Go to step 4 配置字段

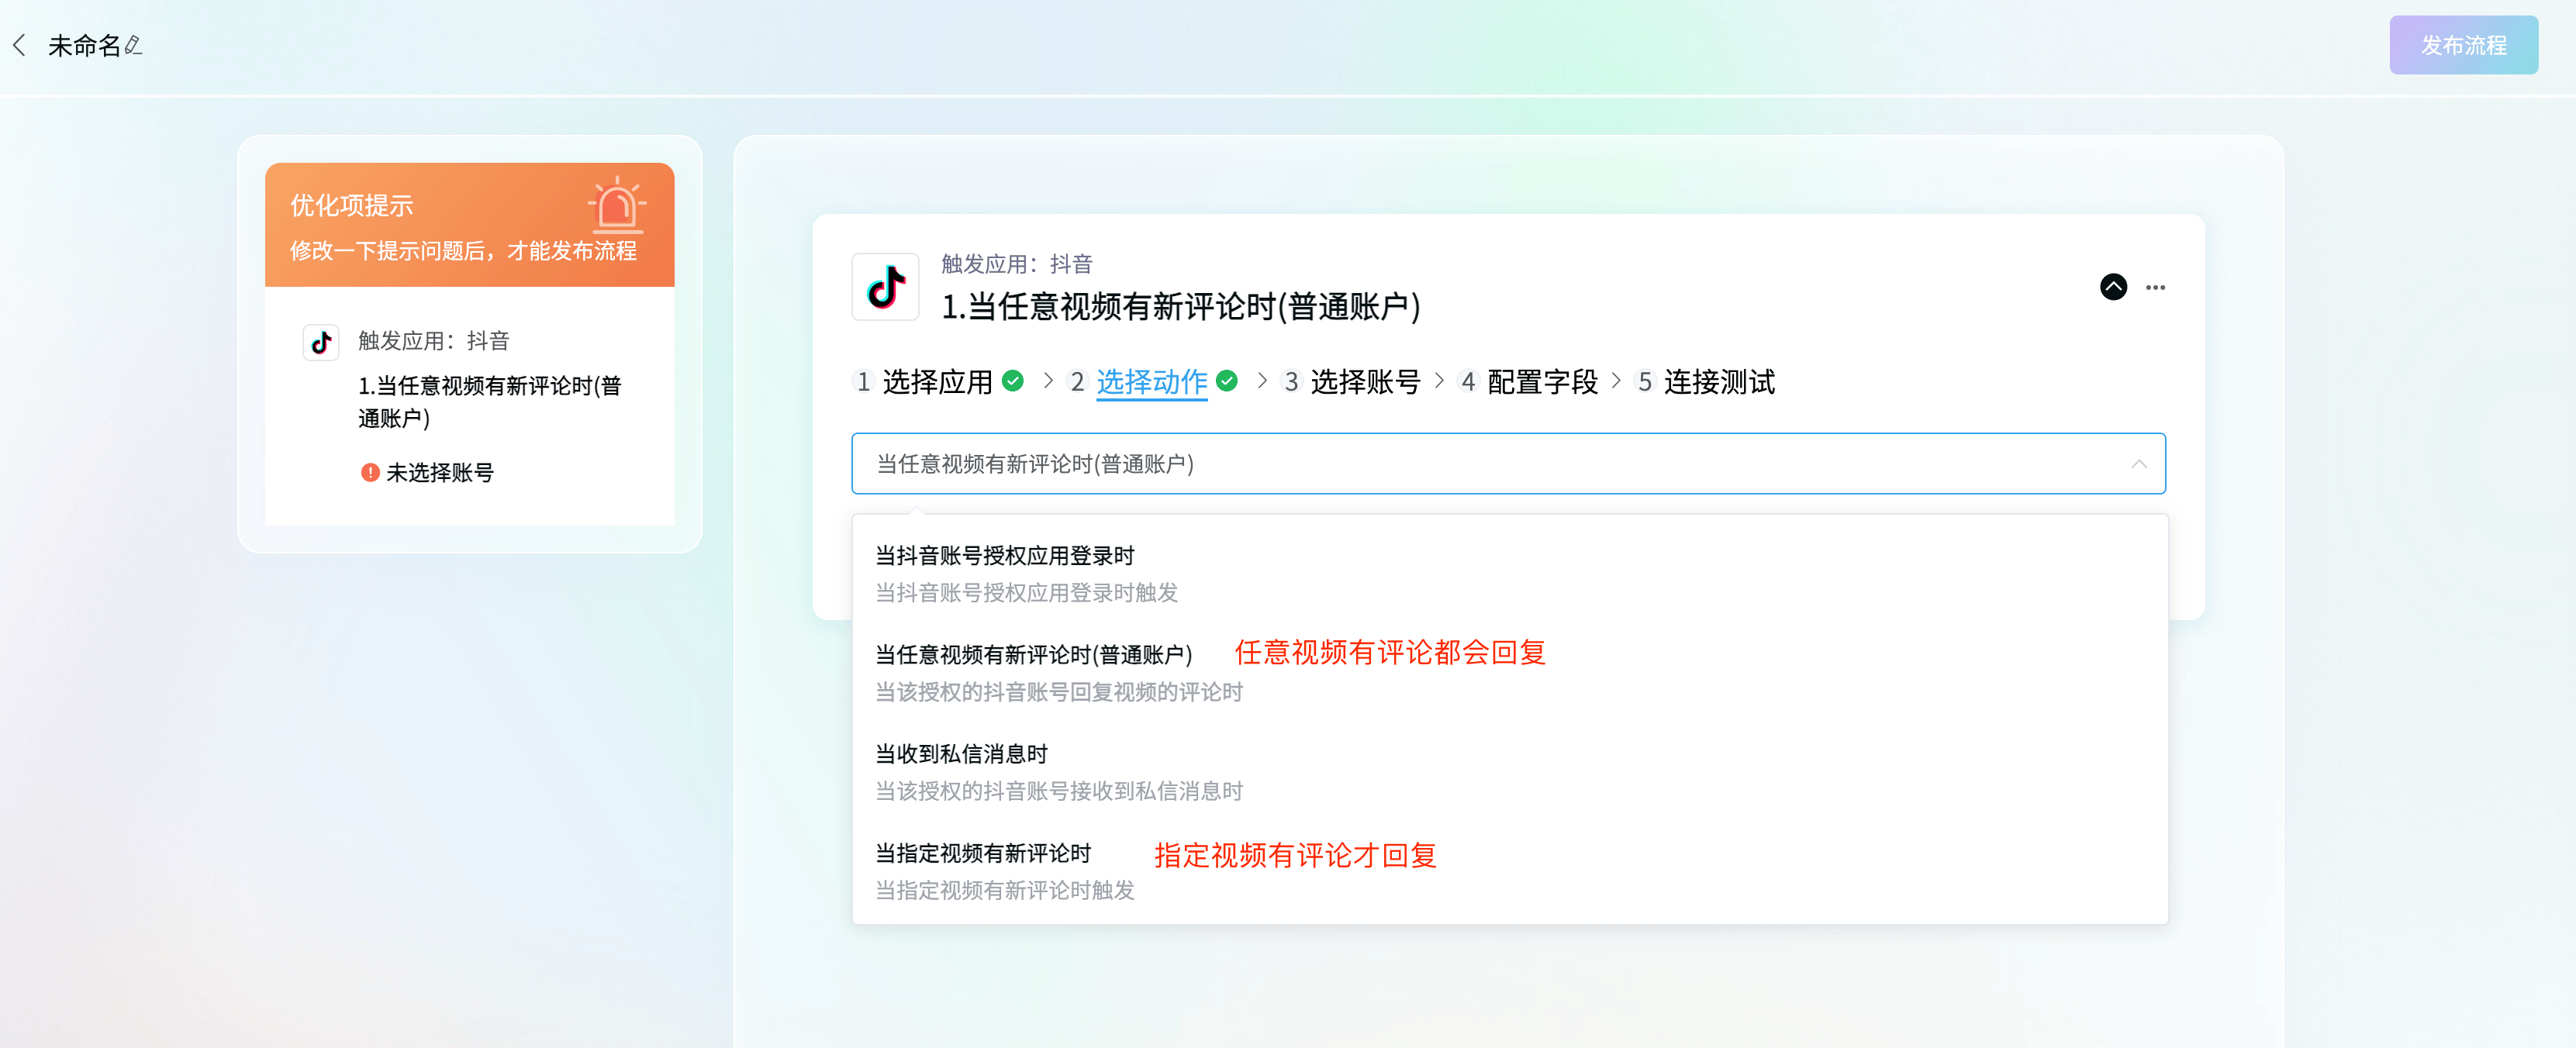[x=1542, y=381]
